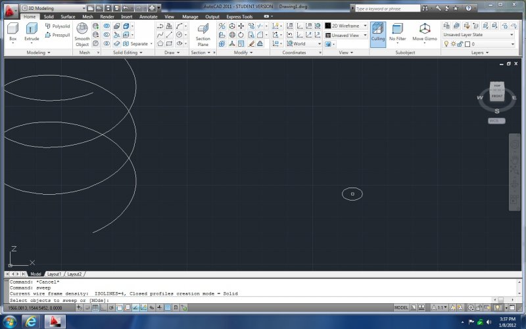
Task: Open the Render ribbon tab
Action: (x=107, y=16)
